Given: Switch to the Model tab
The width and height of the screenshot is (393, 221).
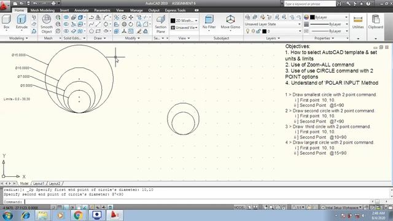Looking at the screenshot, I should 24,184.
